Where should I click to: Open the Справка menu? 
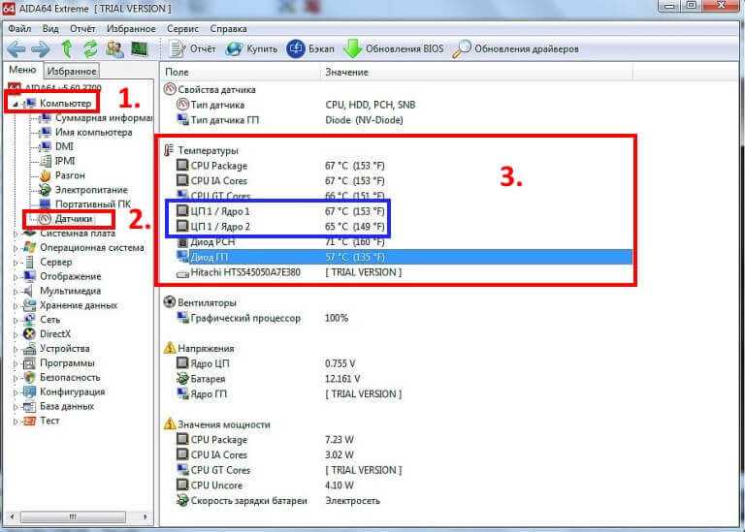point(229,29)
